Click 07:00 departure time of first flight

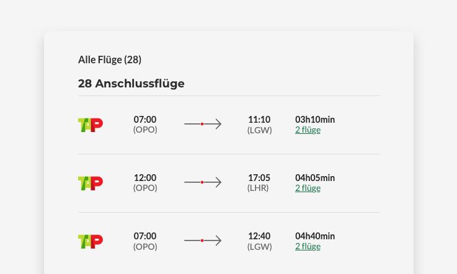point(145,119)
